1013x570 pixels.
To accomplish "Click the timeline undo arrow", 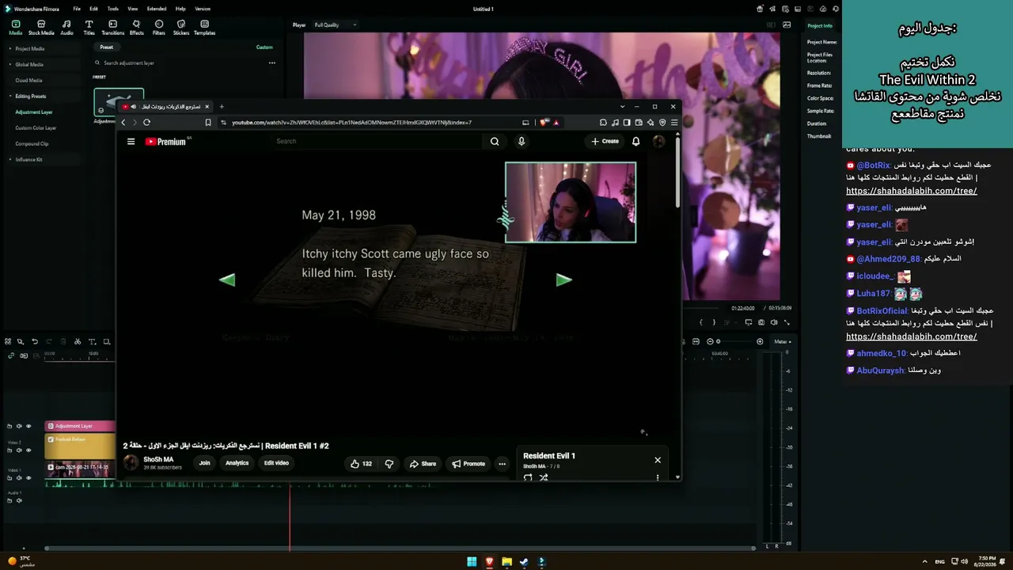I will pyautogui.click(x=35, y=342).
